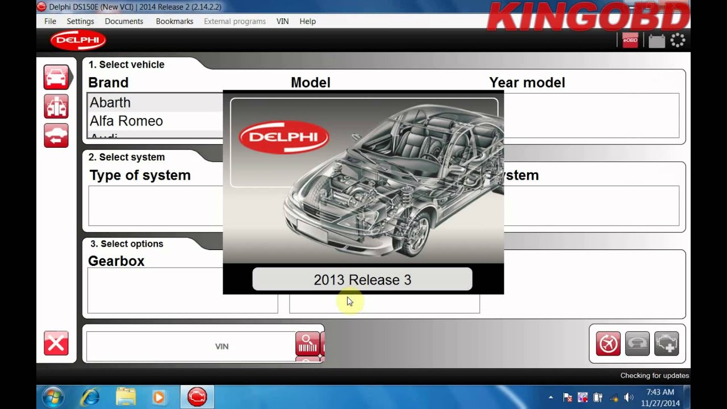Open the Action Center flag icon
727x409 pixels.
[567, 398]
